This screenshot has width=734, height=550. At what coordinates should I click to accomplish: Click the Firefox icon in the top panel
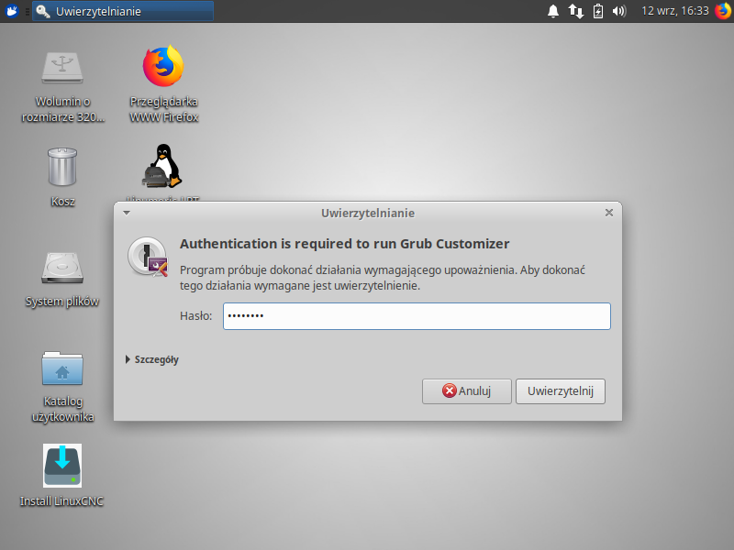[722, 11]
